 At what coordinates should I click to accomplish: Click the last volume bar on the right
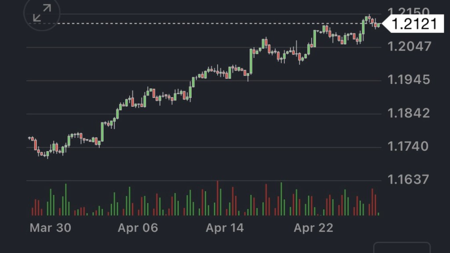[x=378, y=214]
